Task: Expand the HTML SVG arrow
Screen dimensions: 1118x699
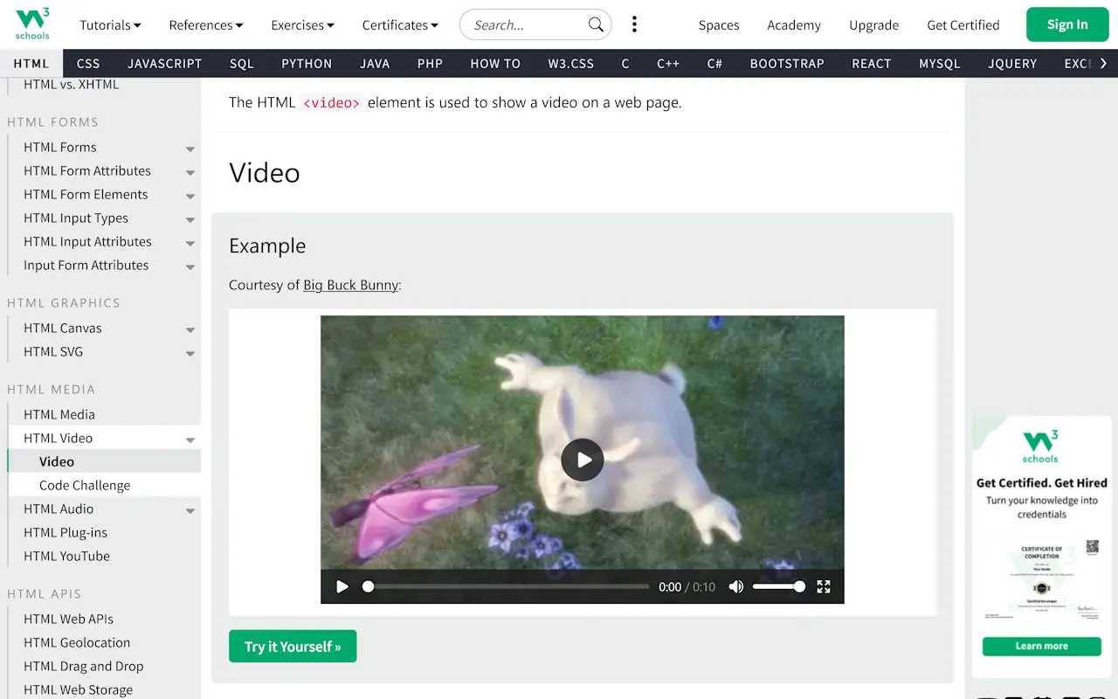Action: coord(190,354)
